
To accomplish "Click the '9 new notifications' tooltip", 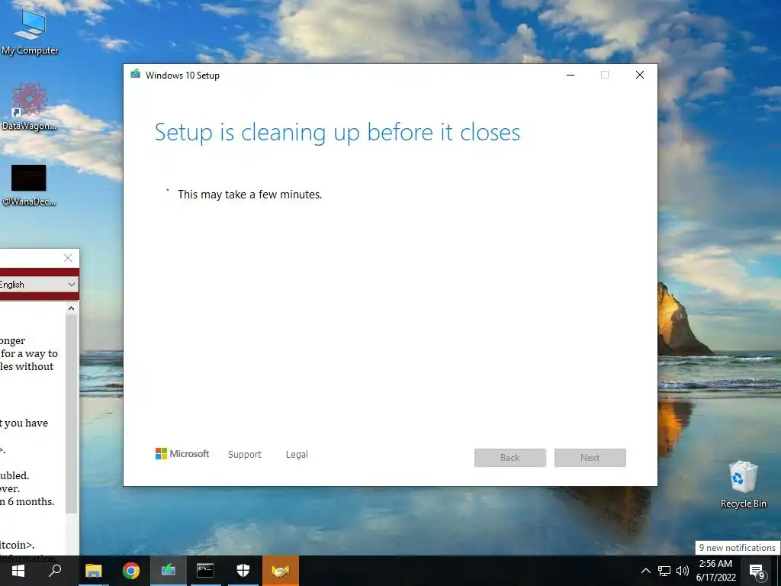I will pyautogui.click(x=738, y=548).
